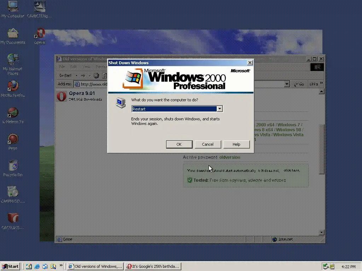Image resolution: width=362 pixels, height=271 pixels.
Task: Select Opera desktop shortcut icon
Action: coord(40,36)
